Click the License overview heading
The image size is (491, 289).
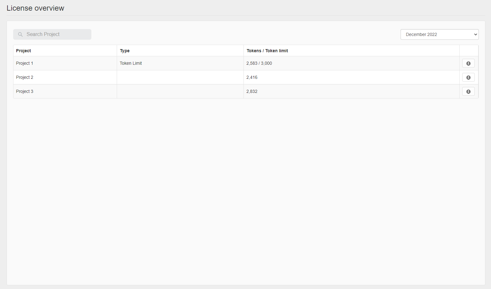(x=35, y=8)
